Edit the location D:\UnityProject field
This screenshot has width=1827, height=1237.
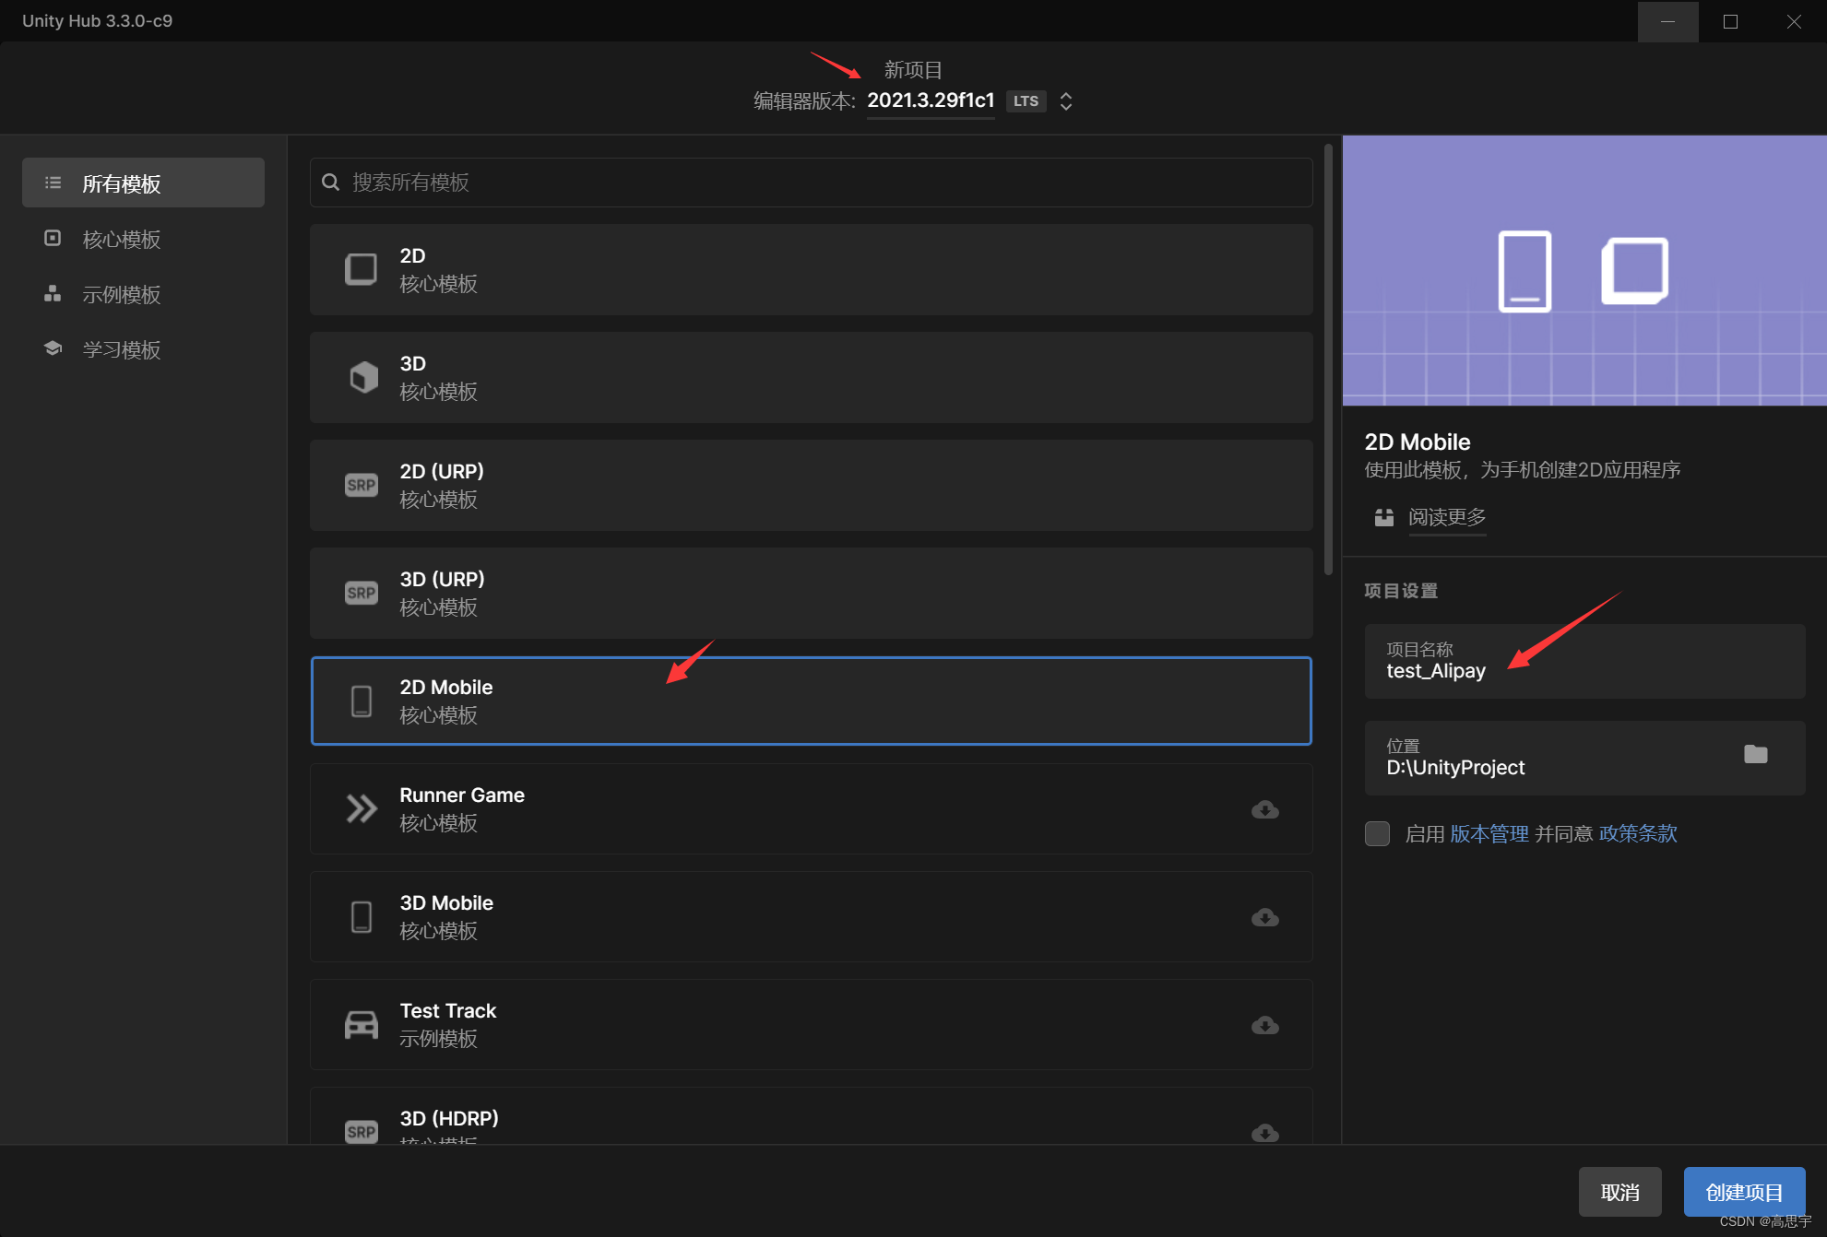tap(1584, 758)
